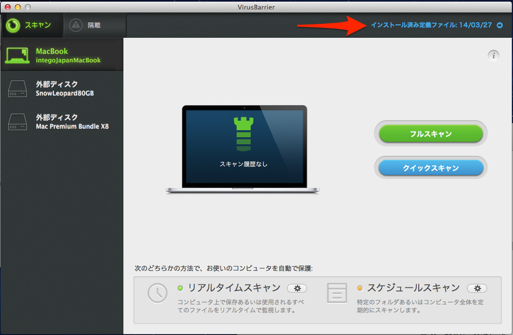Open installed definitions file link 14/03/27
Screen dimensions: 513x335
(x=431, y=25)
